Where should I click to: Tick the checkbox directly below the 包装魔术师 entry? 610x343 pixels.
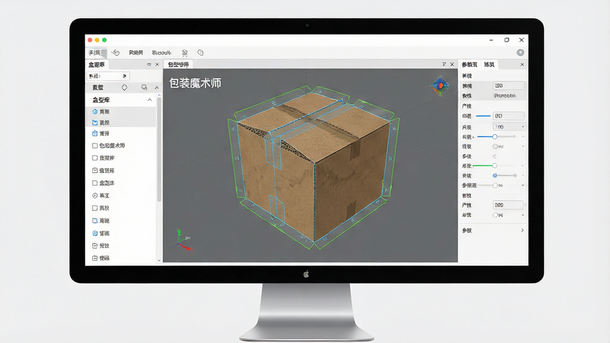[95, 158]
